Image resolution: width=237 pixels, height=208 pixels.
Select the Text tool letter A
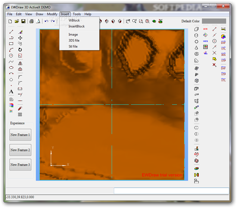tap(11, 92)
